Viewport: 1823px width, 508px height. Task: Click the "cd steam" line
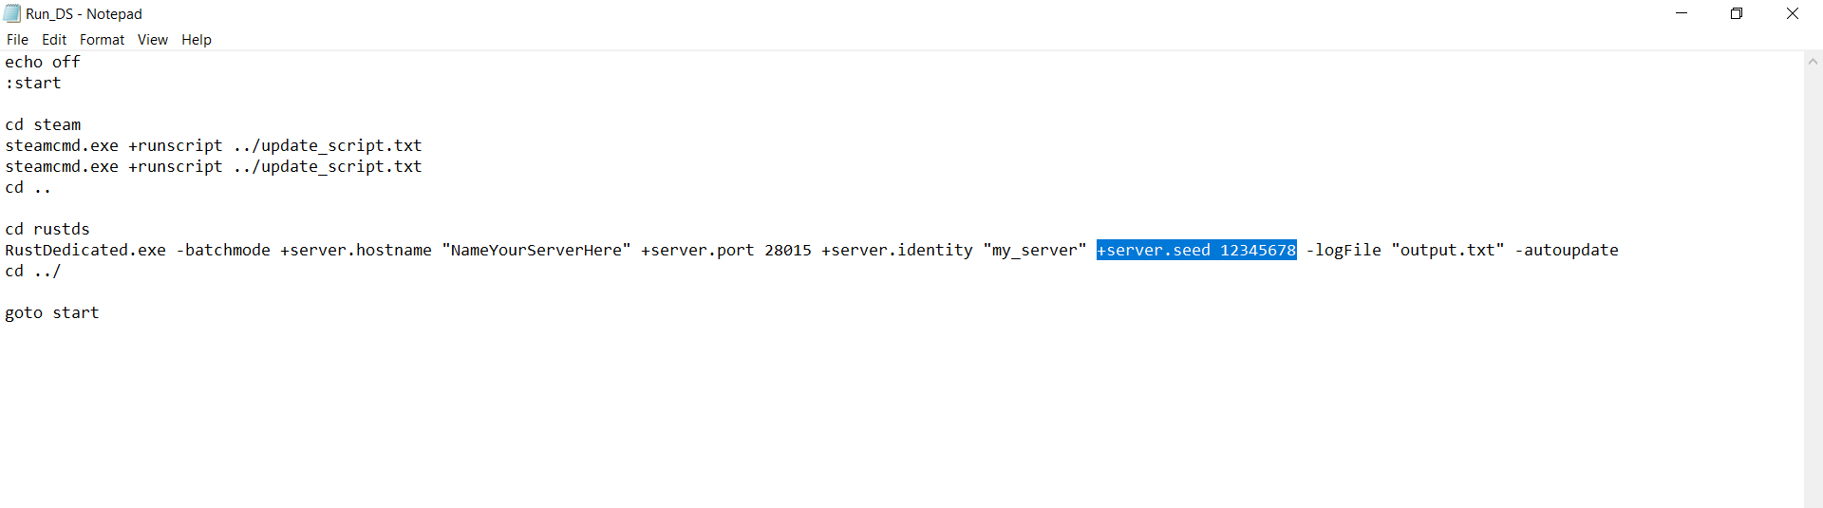43,124
